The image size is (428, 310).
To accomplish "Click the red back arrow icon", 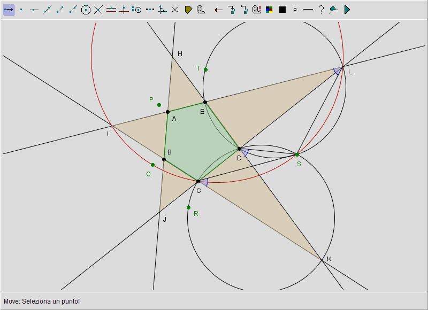I will tap(218, 10).
